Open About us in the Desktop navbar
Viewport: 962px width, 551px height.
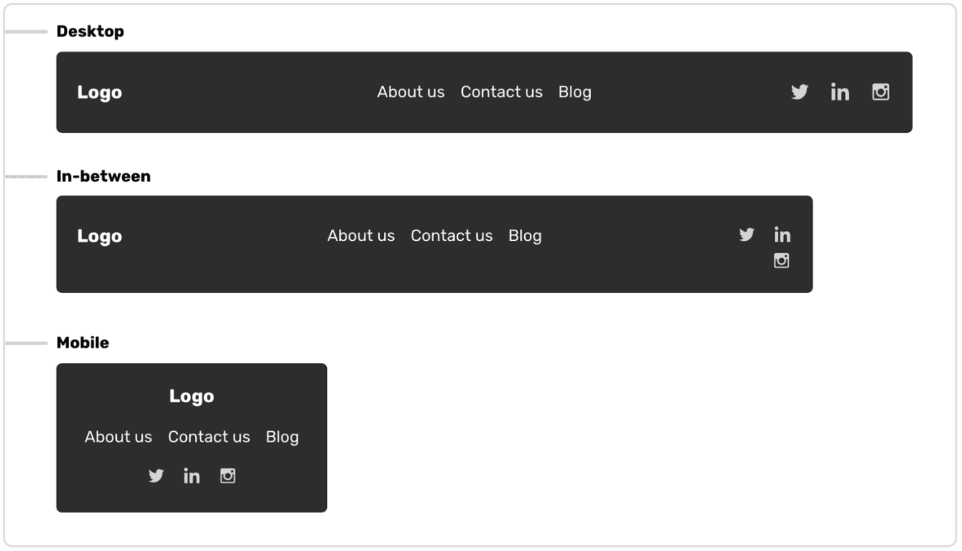coord(411,92)
